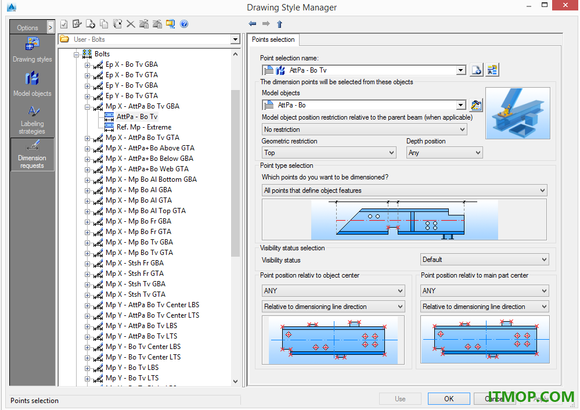Open the Geometric restriction Top dropdown

[x=329, y=153]
